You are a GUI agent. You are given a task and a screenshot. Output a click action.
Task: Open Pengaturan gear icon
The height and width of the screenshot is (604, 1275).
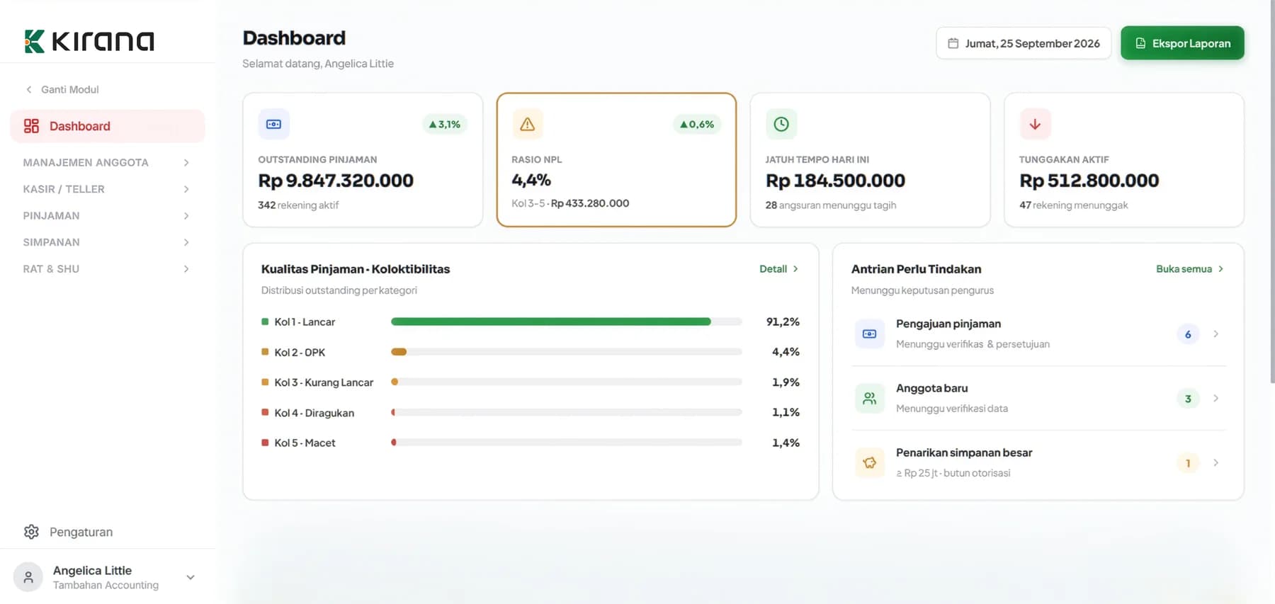[31, 532]
